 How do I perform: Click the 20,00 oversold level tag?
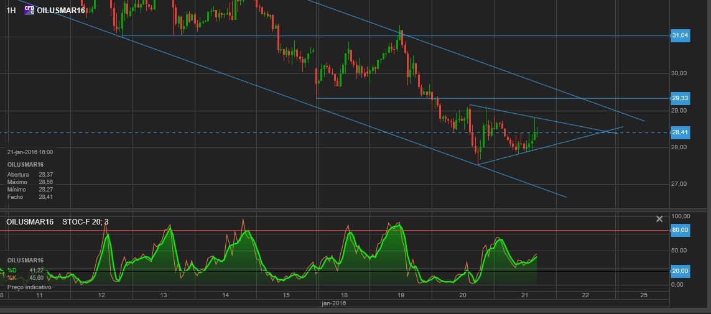[x=680, y=271]
